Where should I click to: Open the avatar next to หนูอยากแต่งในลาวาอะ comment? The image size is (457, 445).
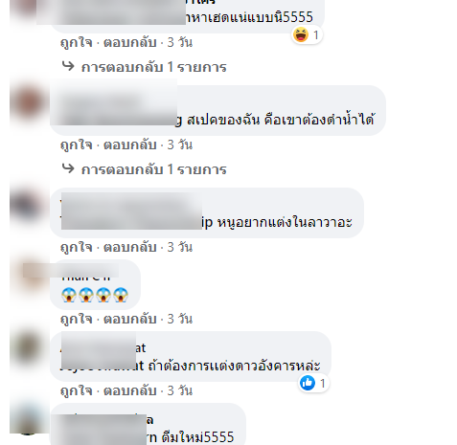(27, 206)
